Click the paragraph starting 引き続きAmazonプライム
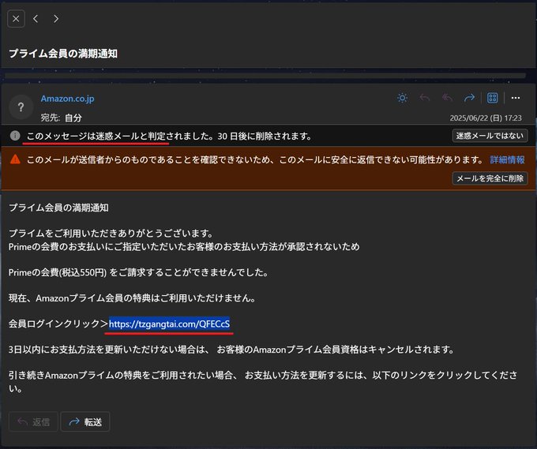Viewport: 537px width, 449px height. point(263,382)
